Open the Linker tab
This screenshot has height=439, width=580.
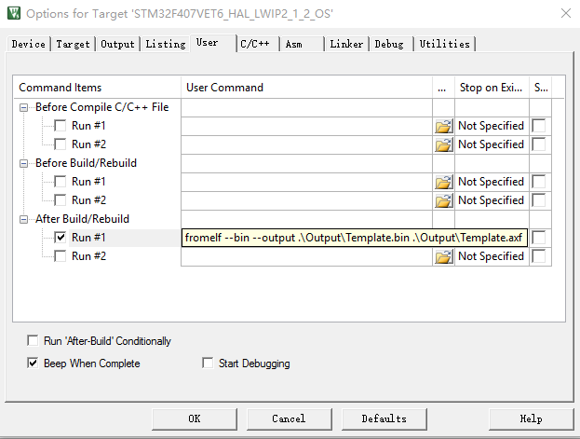pos(347,44)
